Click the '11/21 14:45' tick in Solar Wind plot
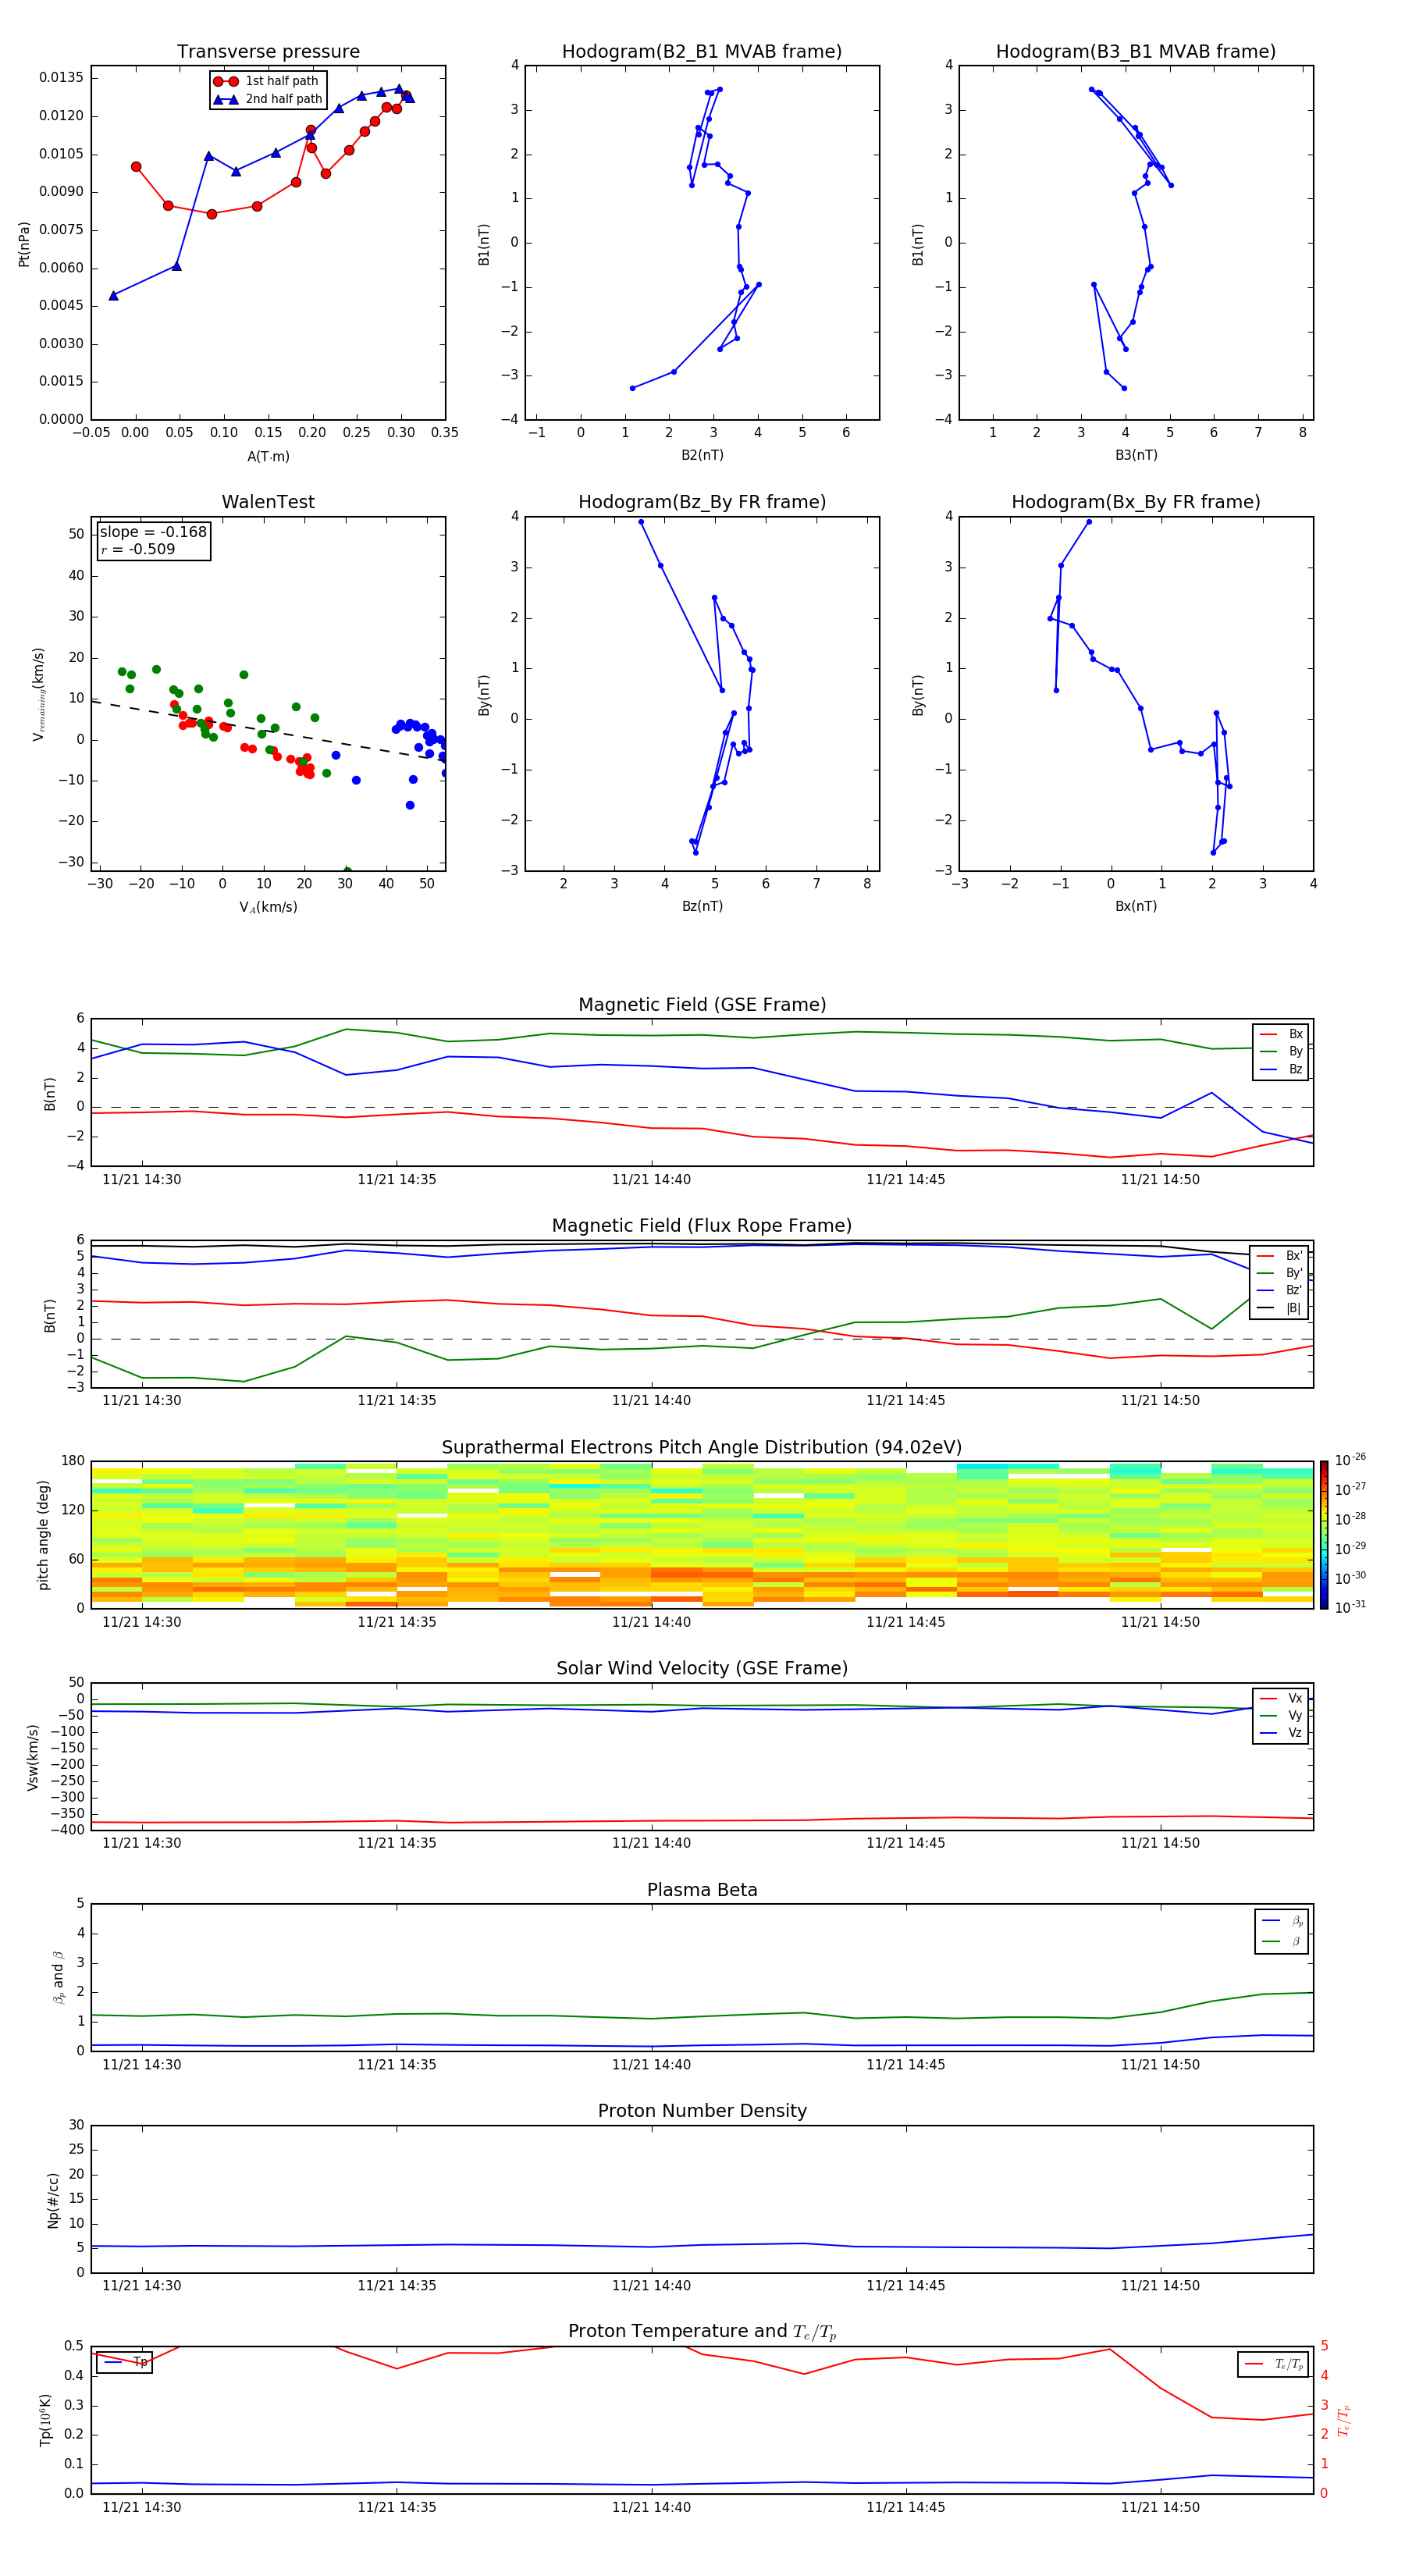The width and height of the screenshot is (1405, 2576). coord(906,1843)
